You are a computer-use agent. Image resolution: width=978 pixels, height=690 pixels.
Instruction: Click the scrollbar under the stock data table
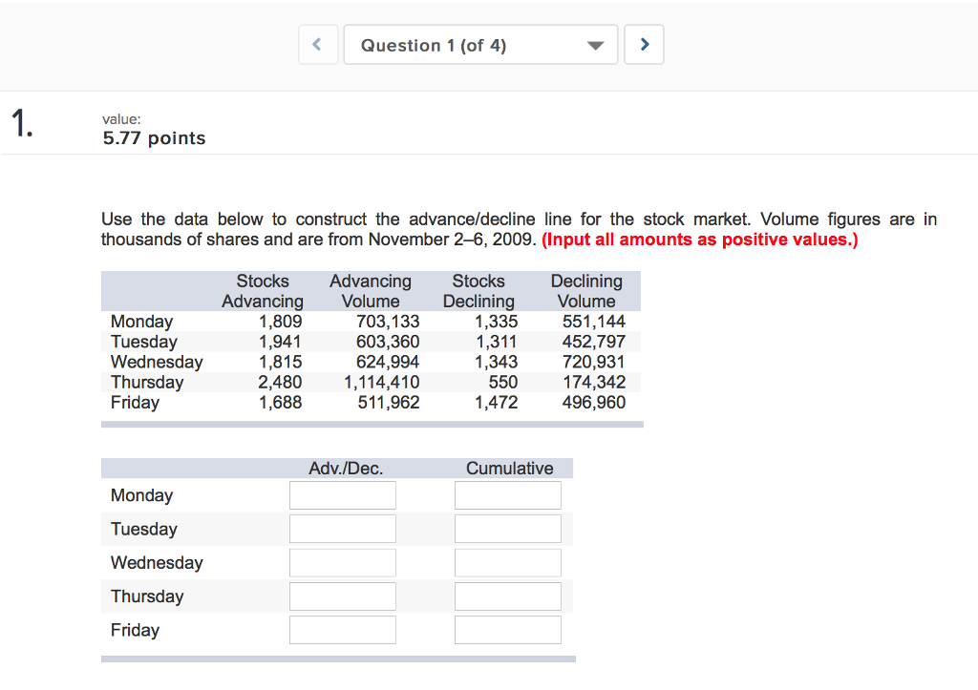click(372, 423)
